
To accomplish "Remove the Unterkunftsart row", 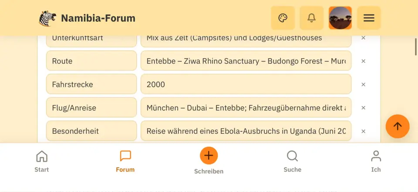I will pyautogui.click(x=363, y=38).
